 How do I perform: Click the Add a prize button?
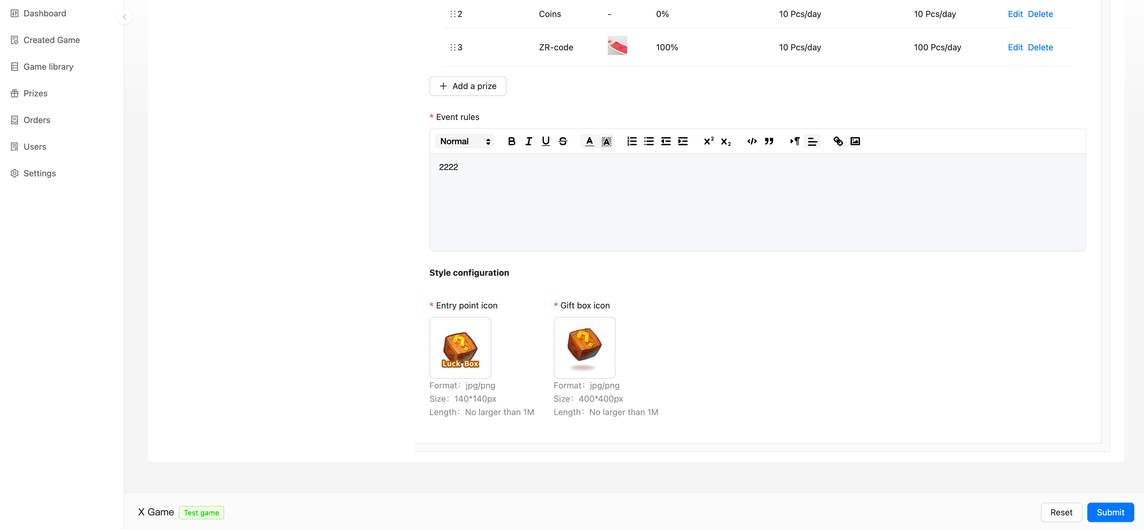point(468,86)
